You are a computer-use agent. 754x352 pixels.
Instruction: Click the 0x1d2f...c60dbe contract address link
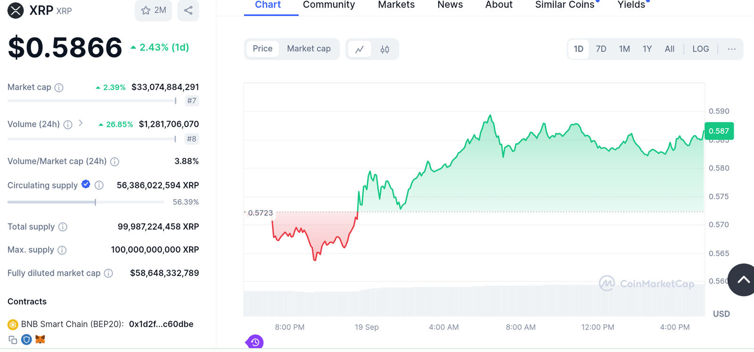161,324
